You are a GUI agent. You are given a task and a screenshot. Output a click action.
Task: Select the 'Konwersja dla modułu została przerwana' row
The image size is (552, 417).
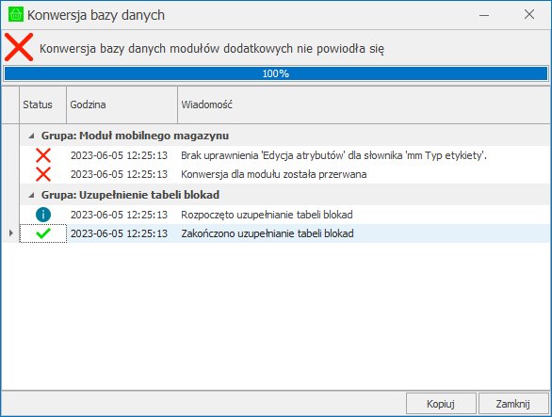pyautogui.click(x=285, y=174)
